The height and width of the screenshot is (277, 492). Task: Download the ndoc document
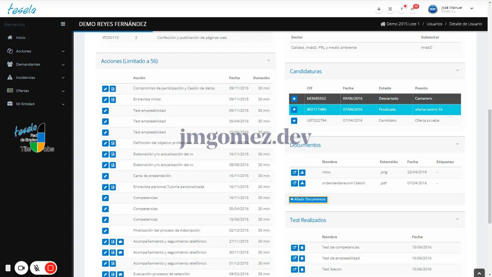click(x=302, y=173)
